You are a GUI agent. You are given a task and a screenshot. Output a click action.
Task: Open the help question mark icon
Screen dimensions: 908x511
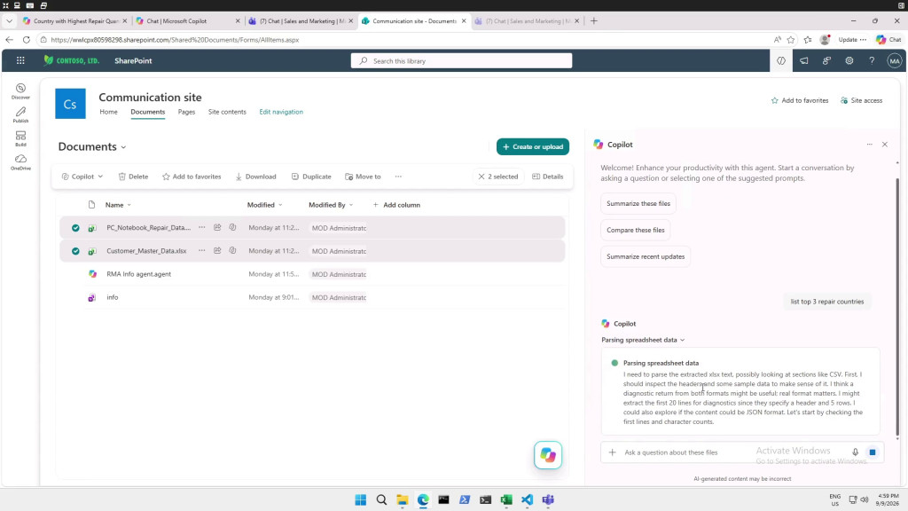[872, 61]
